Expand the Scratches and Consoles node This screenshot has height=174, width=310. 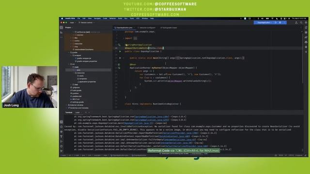(x=67, y=108)
